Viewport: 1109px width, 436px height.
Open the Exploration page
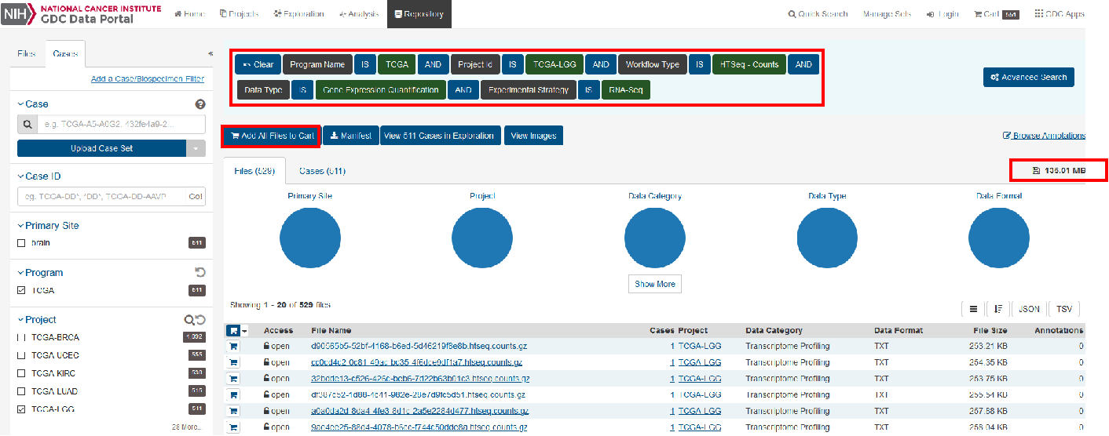pos(298,14)
